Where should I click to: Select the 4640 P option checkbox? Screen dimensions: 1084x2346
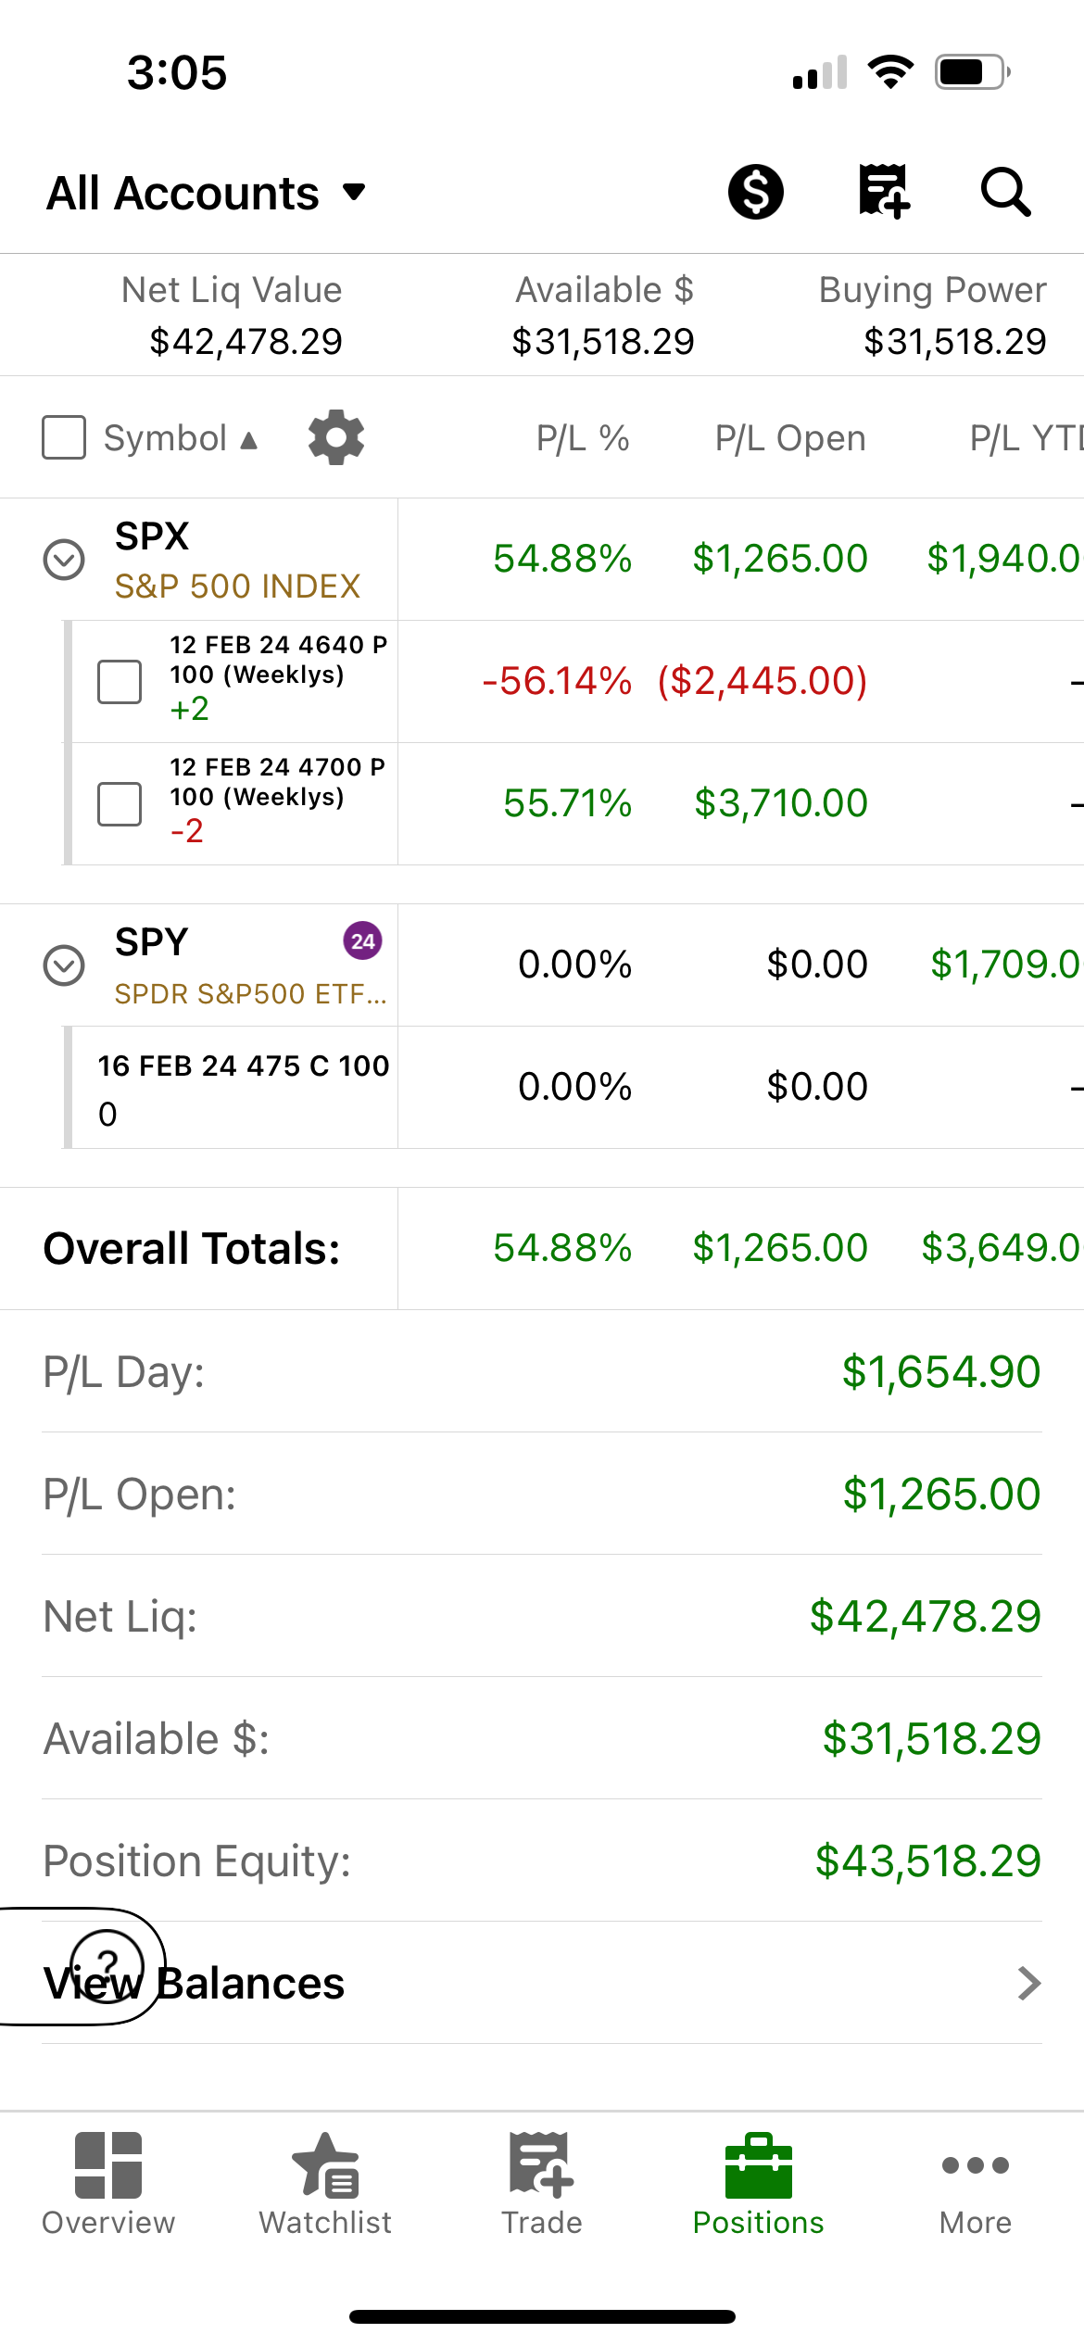120,682
